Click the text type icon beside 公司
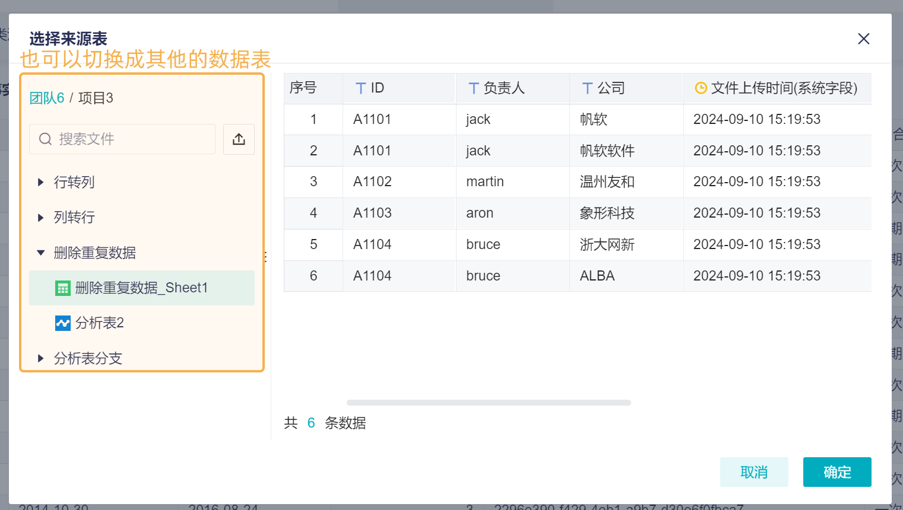Viewport: 903px width, 510px height. coord(587,88)
